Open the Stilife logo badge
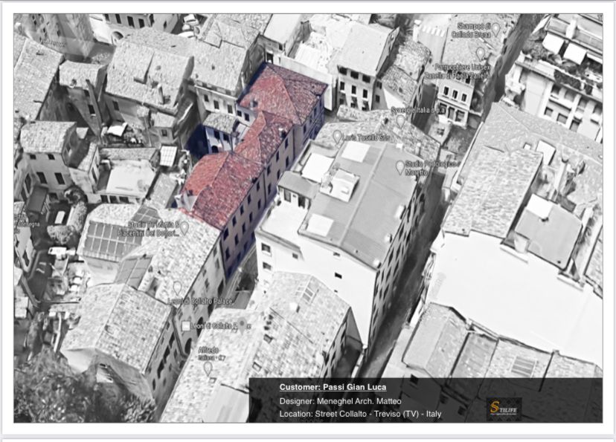 click(504, 409)
